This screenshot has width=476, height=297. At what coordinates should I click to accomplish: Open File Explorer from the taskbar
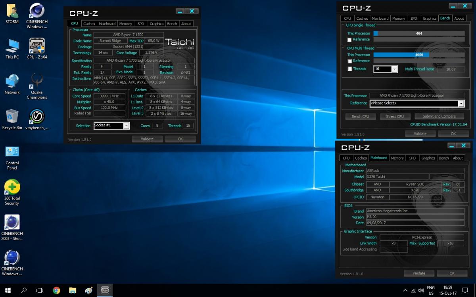tap(73, 290)
